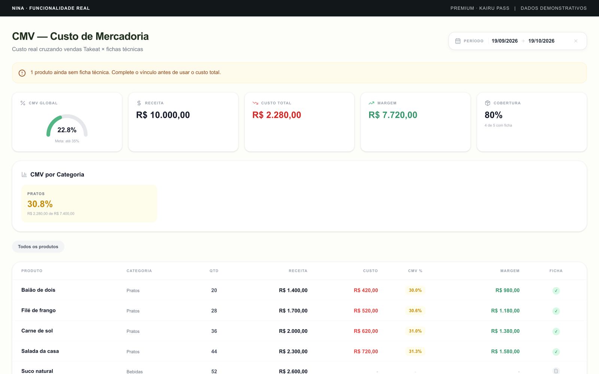The width and height of the screenshot is (599, 374).
Task: Click the bar chart icon beside CMV por Categoria
Action: tap(24, 175)
